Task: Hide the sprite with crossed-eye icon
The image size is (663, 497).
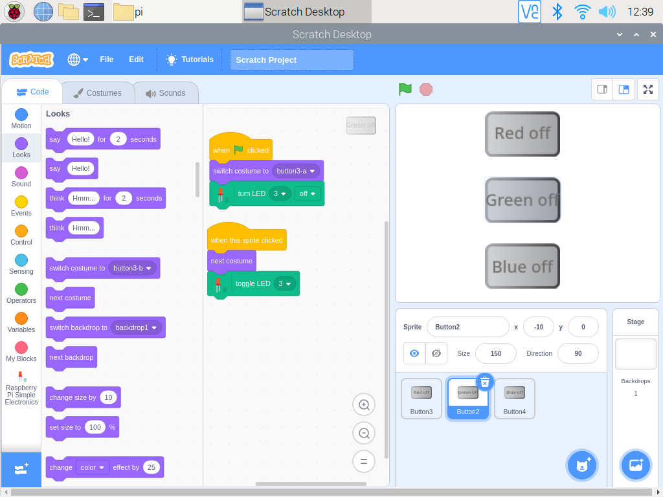Action: (436, 353)
